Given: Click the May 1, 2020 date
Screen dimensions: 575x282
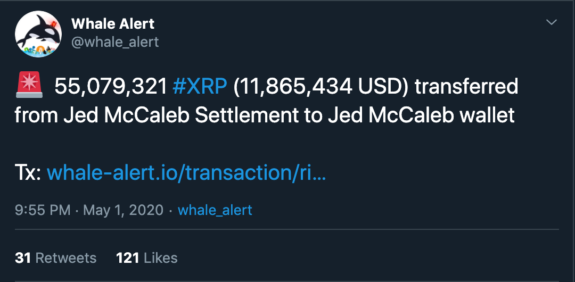Looking at the screenshot, I should (124, 210).
